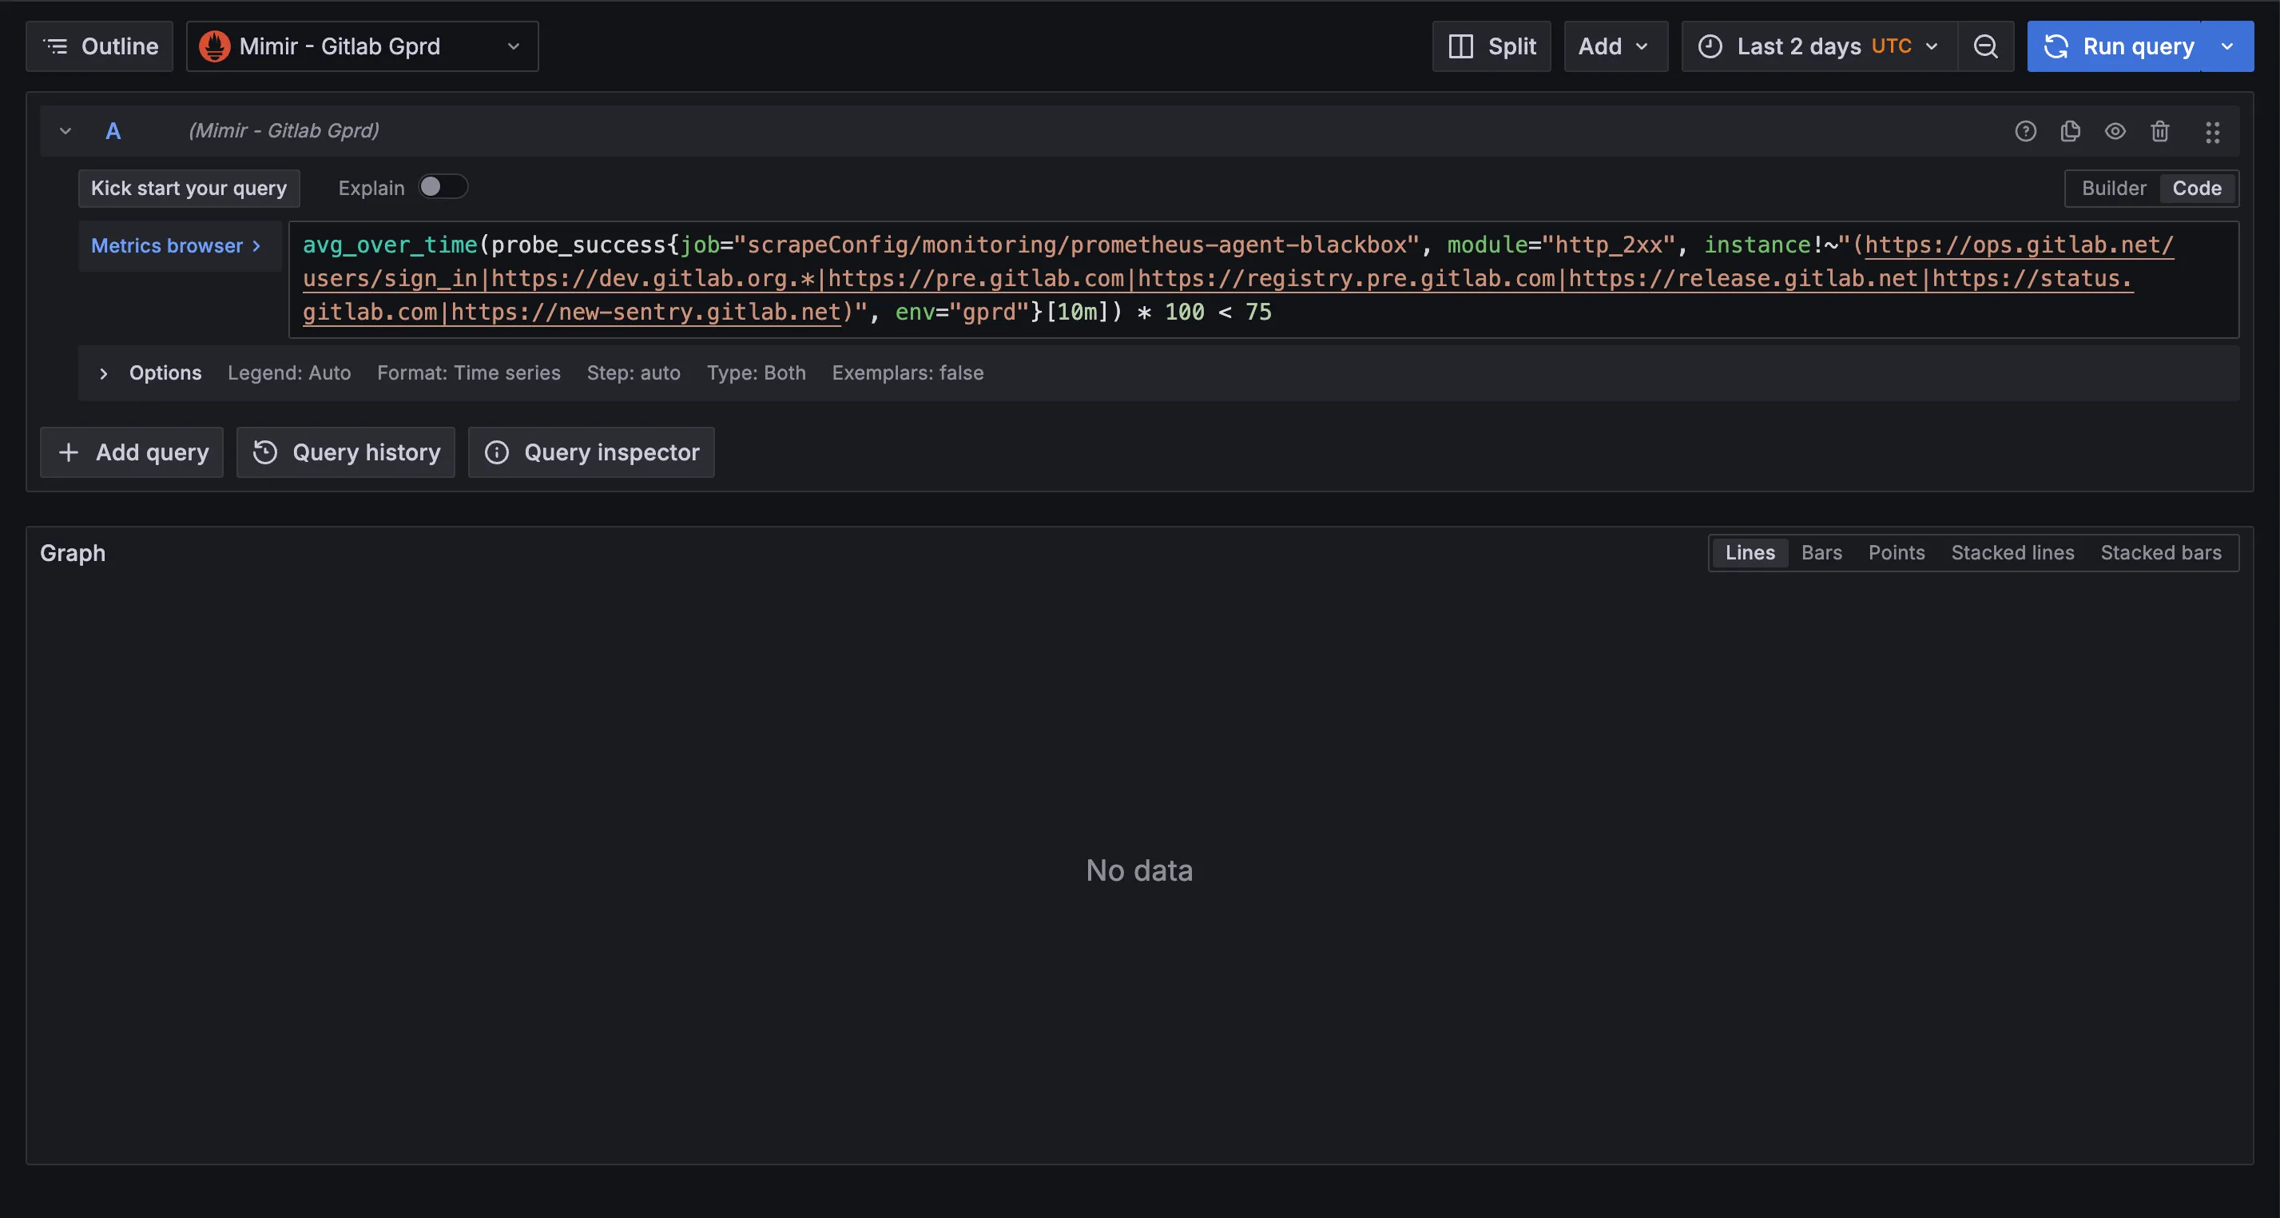Delete query A with trash icon
Viewport: 2280px width, 1218px height.
pyautogui.click(x=2160, y=132)
